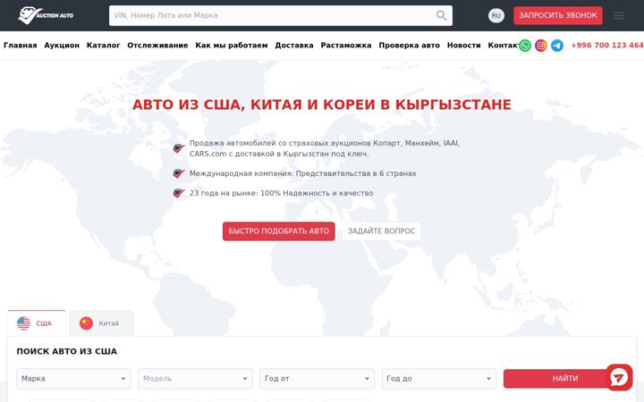Open the Контакты menu item
This screenshot has width=644, height=402.
coord(503,46)
